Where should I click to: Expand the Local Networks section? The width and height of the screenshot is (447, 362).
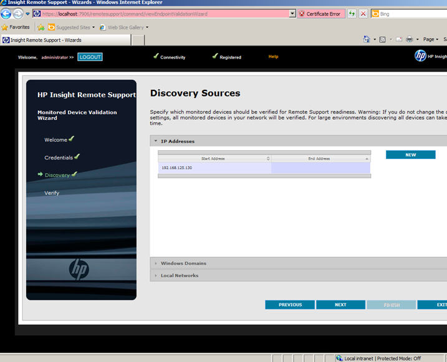click(156, 275)
